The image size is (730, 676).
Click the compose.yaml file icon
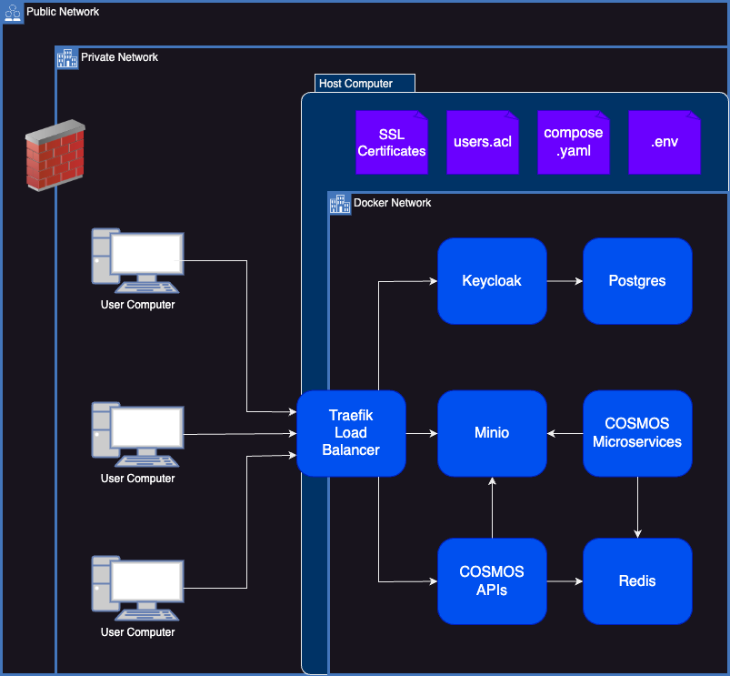(573, 143)
